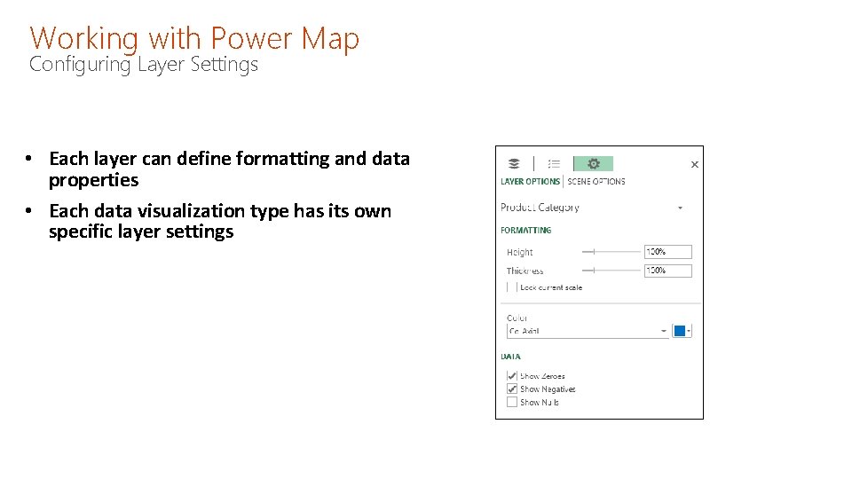Select the 'Configuring Layer Settings' subtitle

click(x=144, y=65)
